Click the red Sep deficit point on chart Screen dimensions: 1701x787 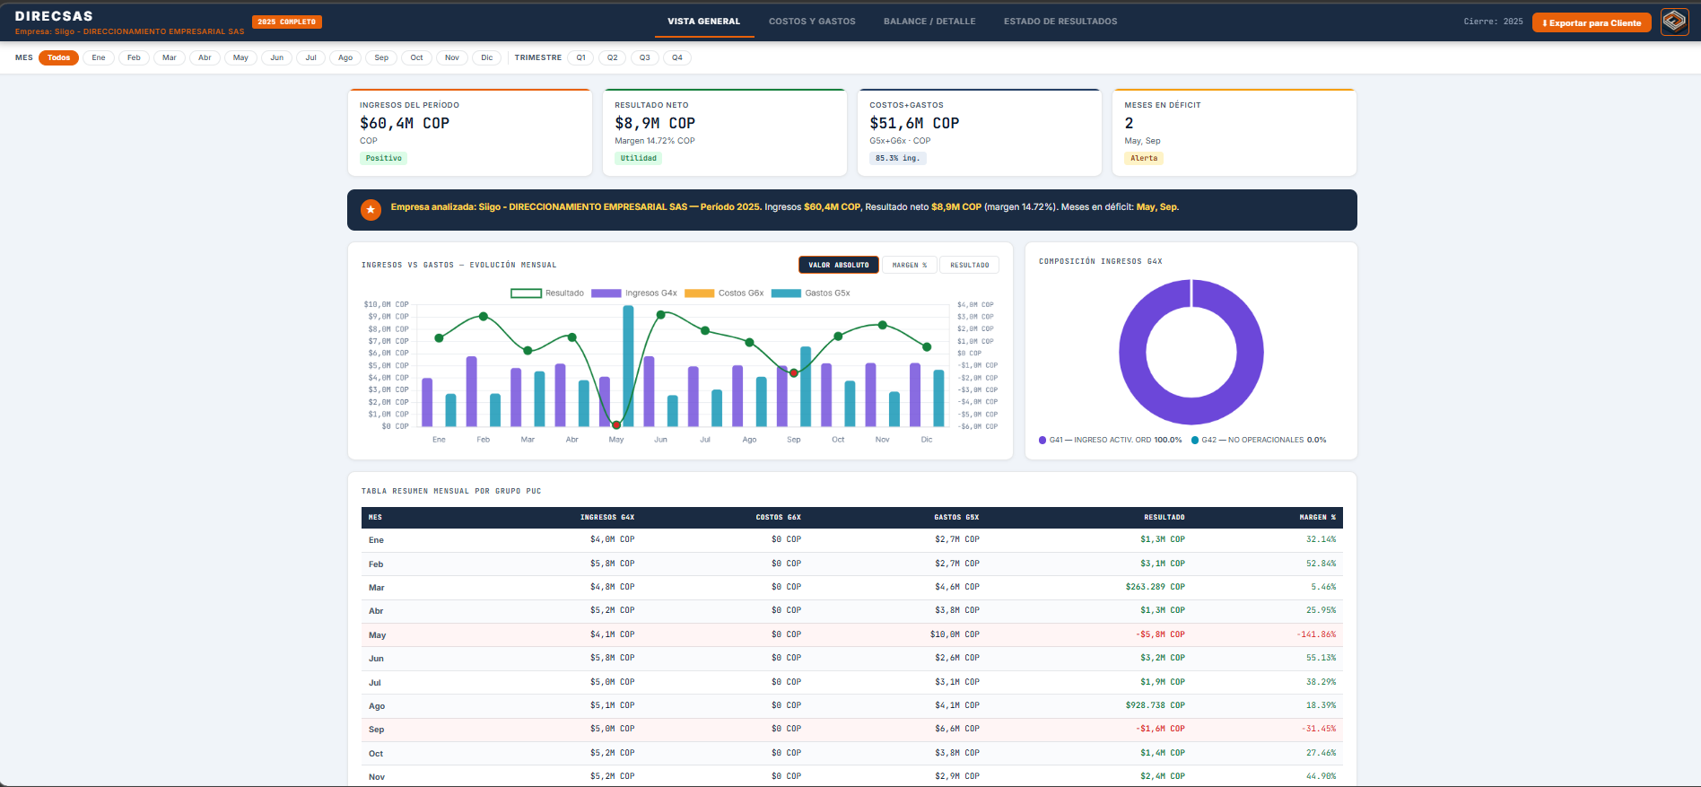click(794, 372)
